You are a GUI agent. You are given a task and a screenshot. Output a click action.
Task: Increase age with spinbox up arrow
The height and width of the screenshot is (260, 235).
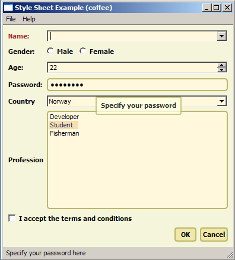(x=221, y=65)
